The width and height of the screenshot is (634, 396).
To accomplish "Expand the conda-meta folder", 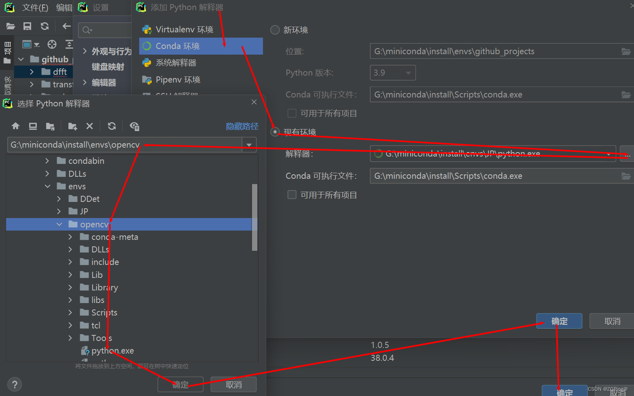I will point(70,237).
